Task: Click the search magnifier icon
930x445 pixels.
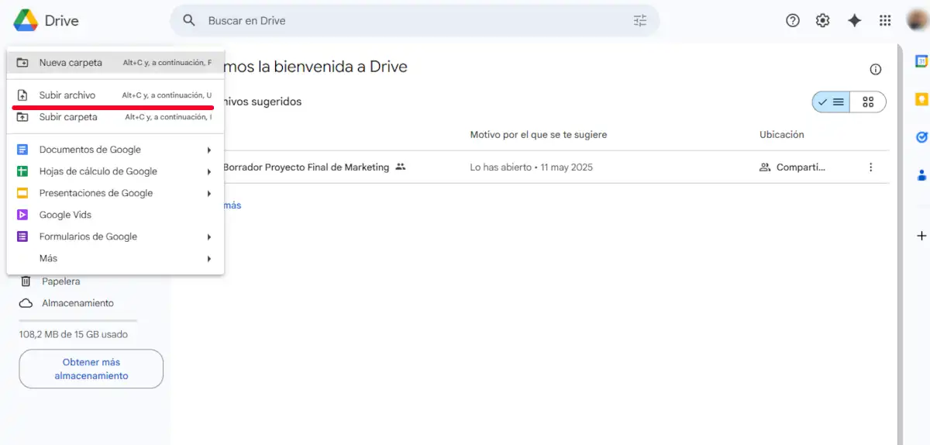Action: coord(189,21)
